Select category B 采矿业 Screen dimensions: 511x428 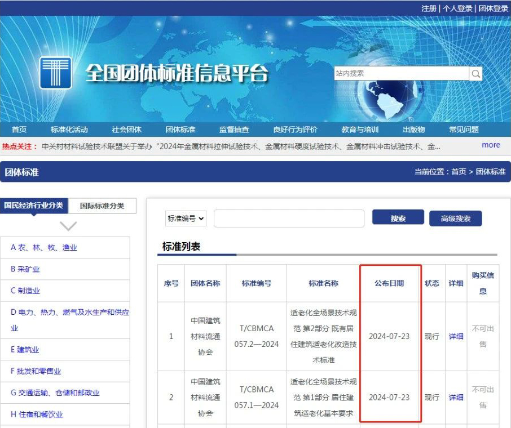[x=25, y=269]
